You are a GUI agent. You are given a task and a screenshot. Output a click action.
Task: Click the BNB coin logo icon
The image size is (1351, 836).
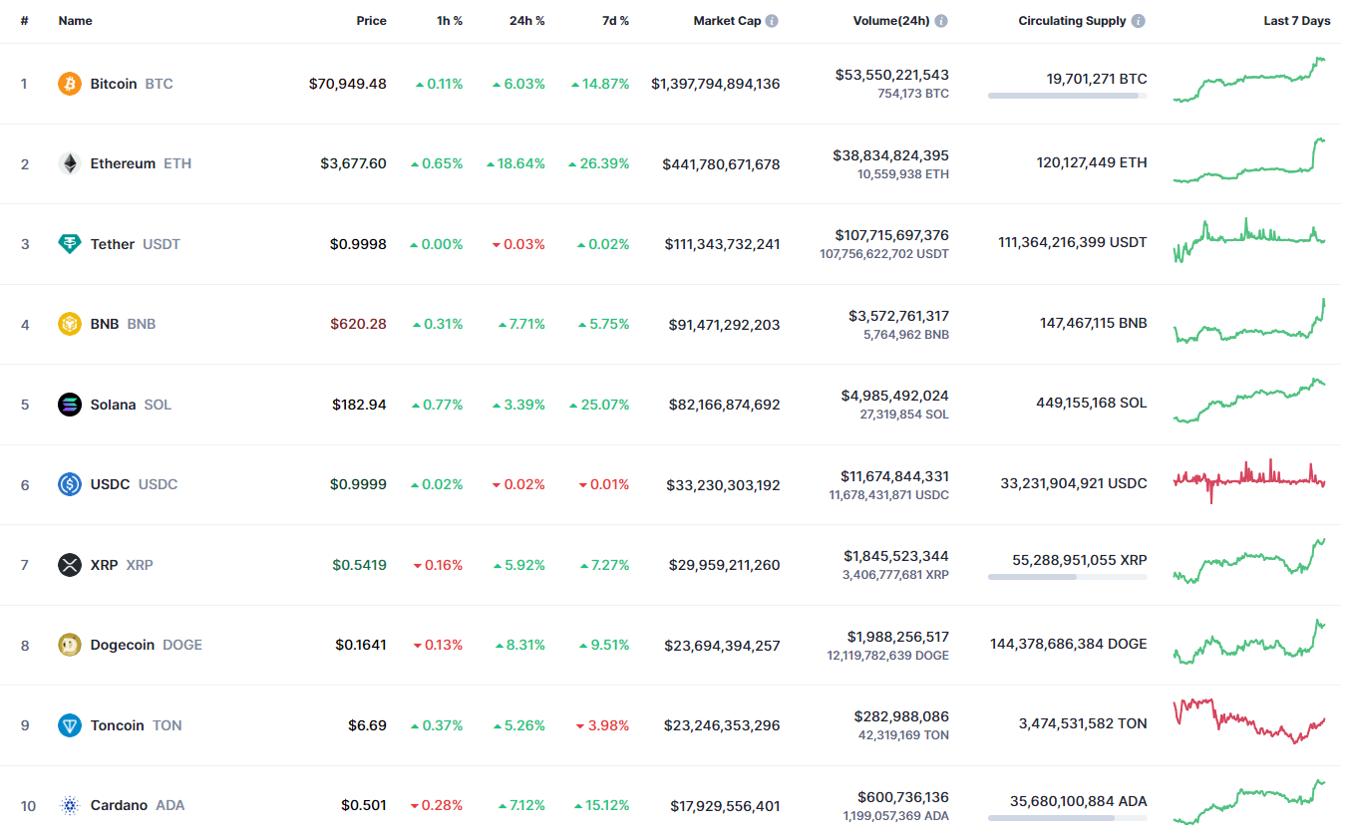69,324
